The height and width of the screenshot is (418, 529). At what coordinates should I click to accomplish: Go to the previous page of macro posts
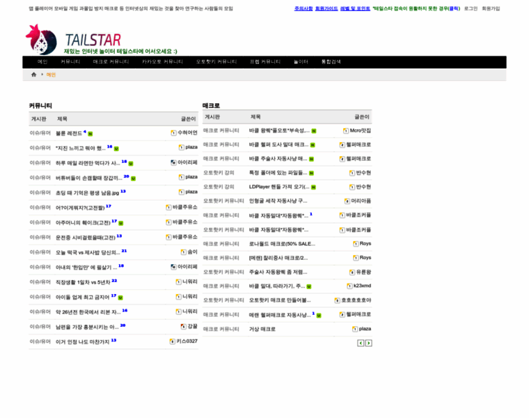click(x=361, y=343)
